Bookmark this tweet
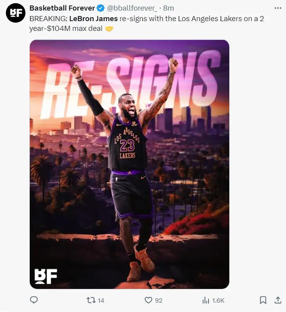This screenshot has width=286, height=312. pyautogui.click(x=263, y=300)
